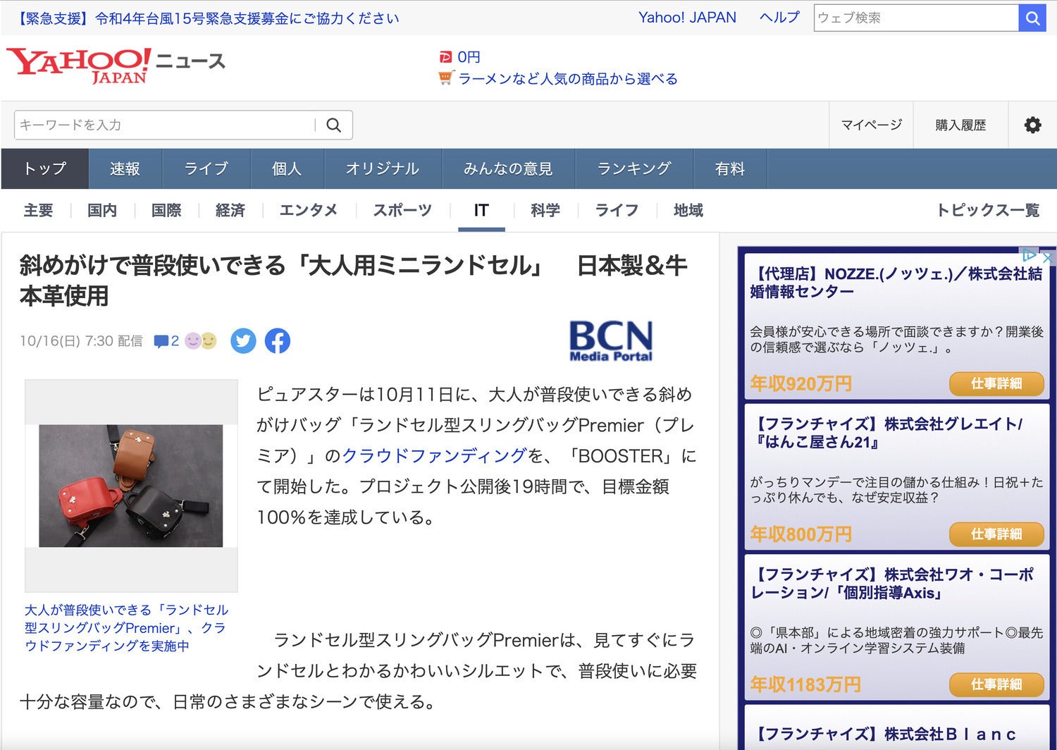This screenshot has width=1057, height=750.
Task: Click the randoseru bags article thumbnail
Action: point(131,486)
